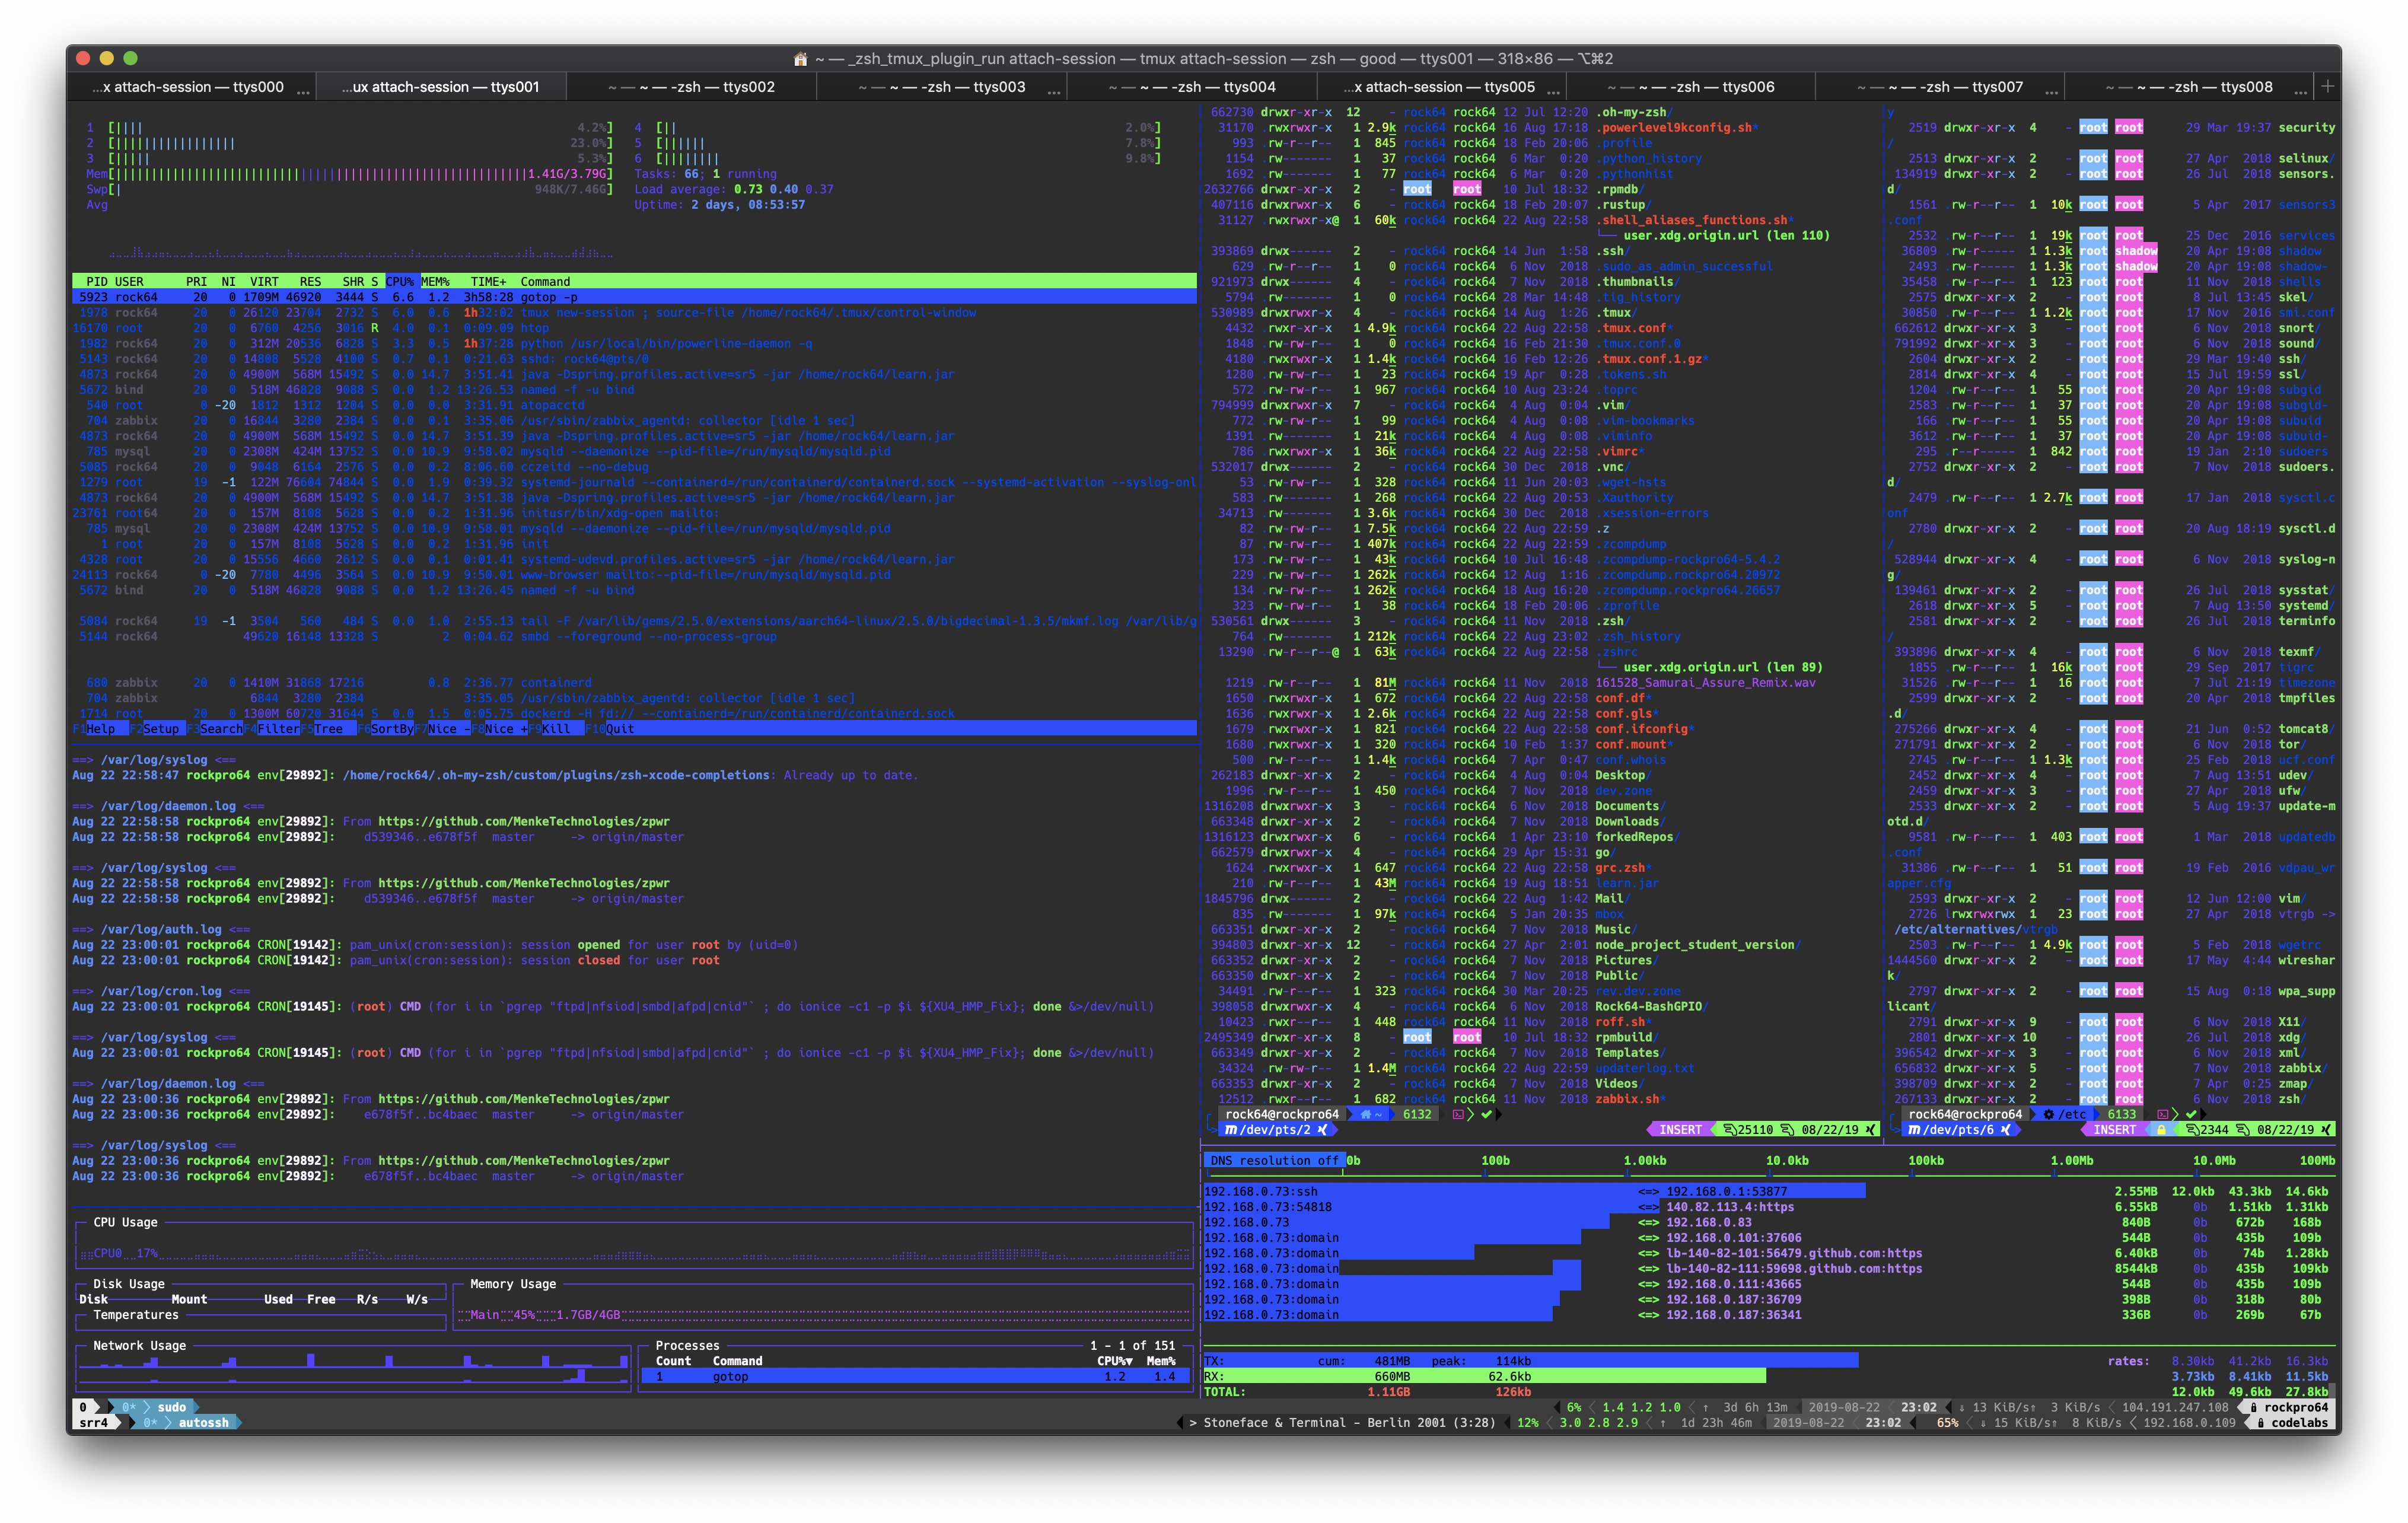Sort htop by the Command column header

pyautogui.click(x=545, y=282)
